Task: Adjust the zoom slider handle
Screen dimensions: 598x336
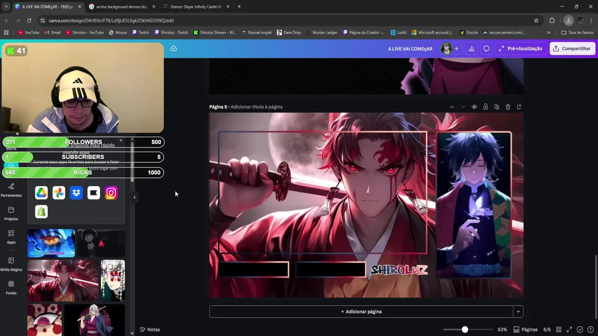Action: 465,329
